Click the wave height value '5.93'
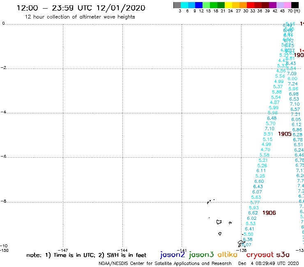 coord(254,208)
